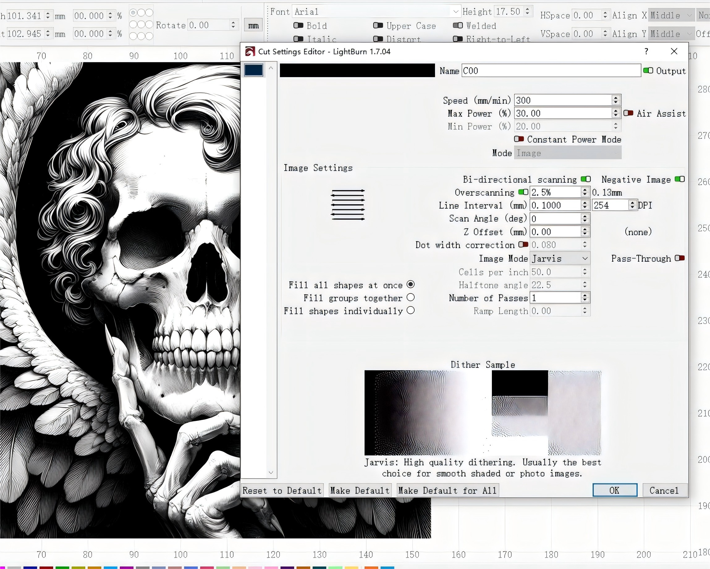710x569 pixels.
Task: Select Fill groups together
Action: pos(410,298)
